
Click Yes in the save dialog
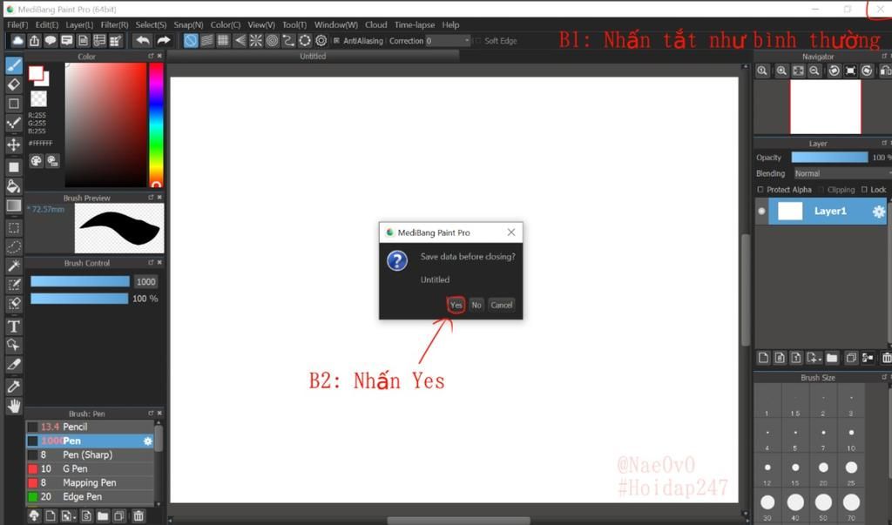[x=456, y=305]
